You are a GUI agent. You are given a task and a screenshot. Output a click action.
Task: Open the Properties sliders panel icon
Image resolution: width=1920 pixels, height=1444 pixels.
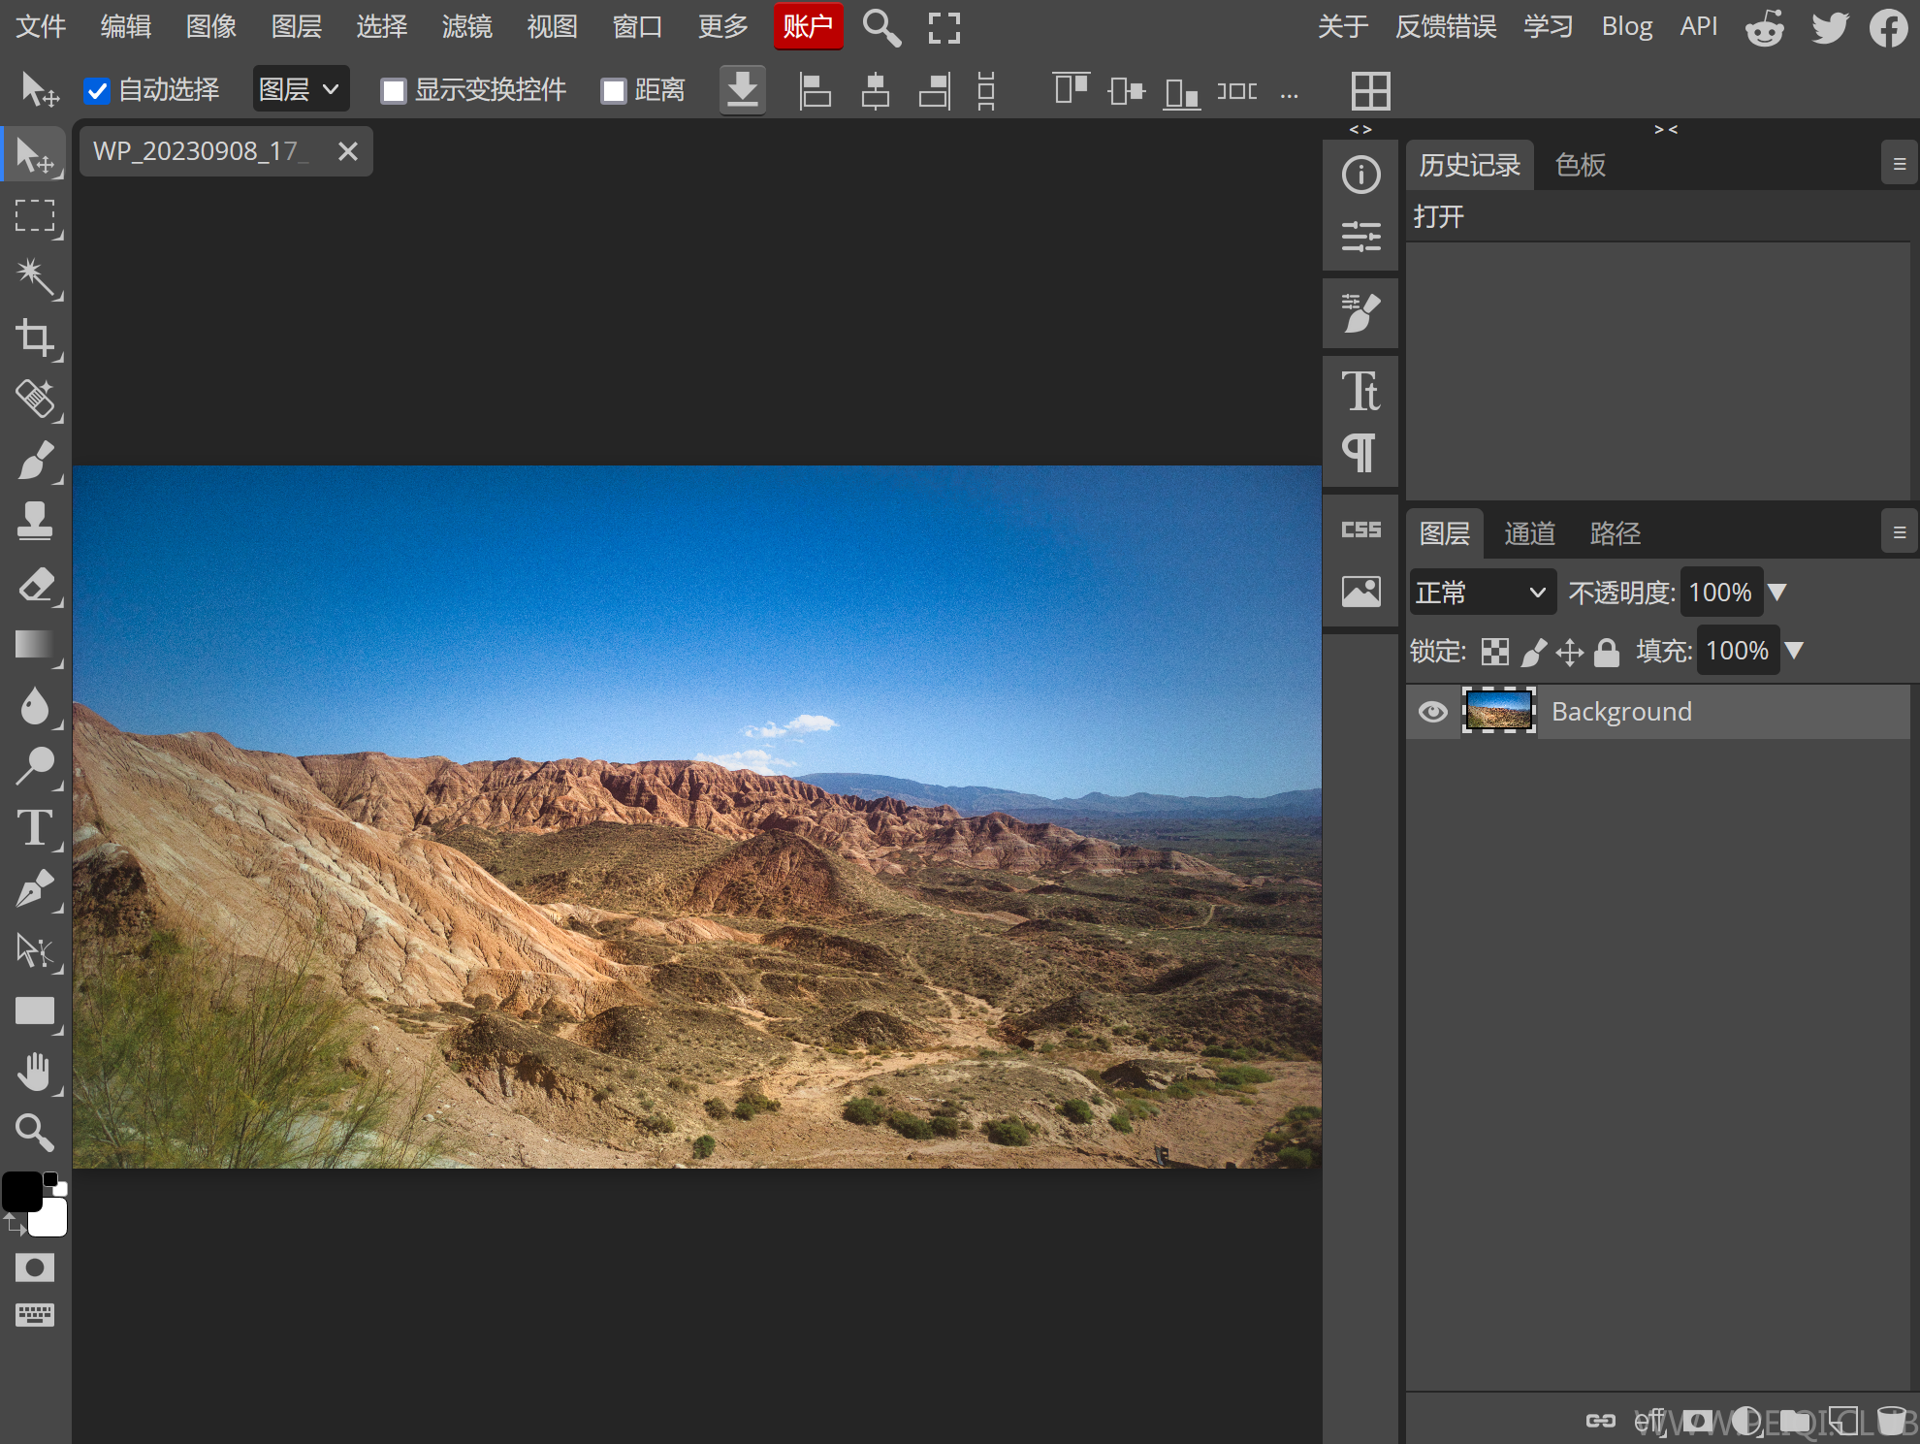point(1360,236)
